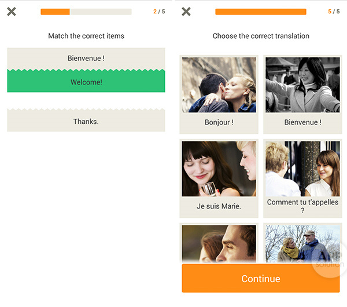
Task: Select the green 'Welcome!' answer block
Action: tap(86, 81)
